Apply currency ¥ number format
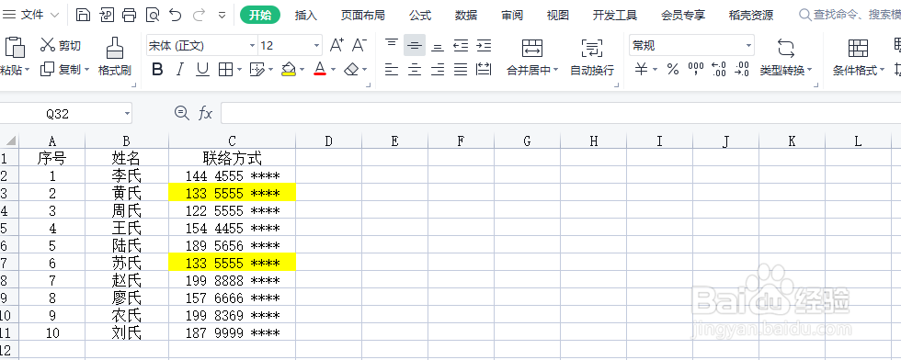901x360 pixels. (x=642, y=70)
